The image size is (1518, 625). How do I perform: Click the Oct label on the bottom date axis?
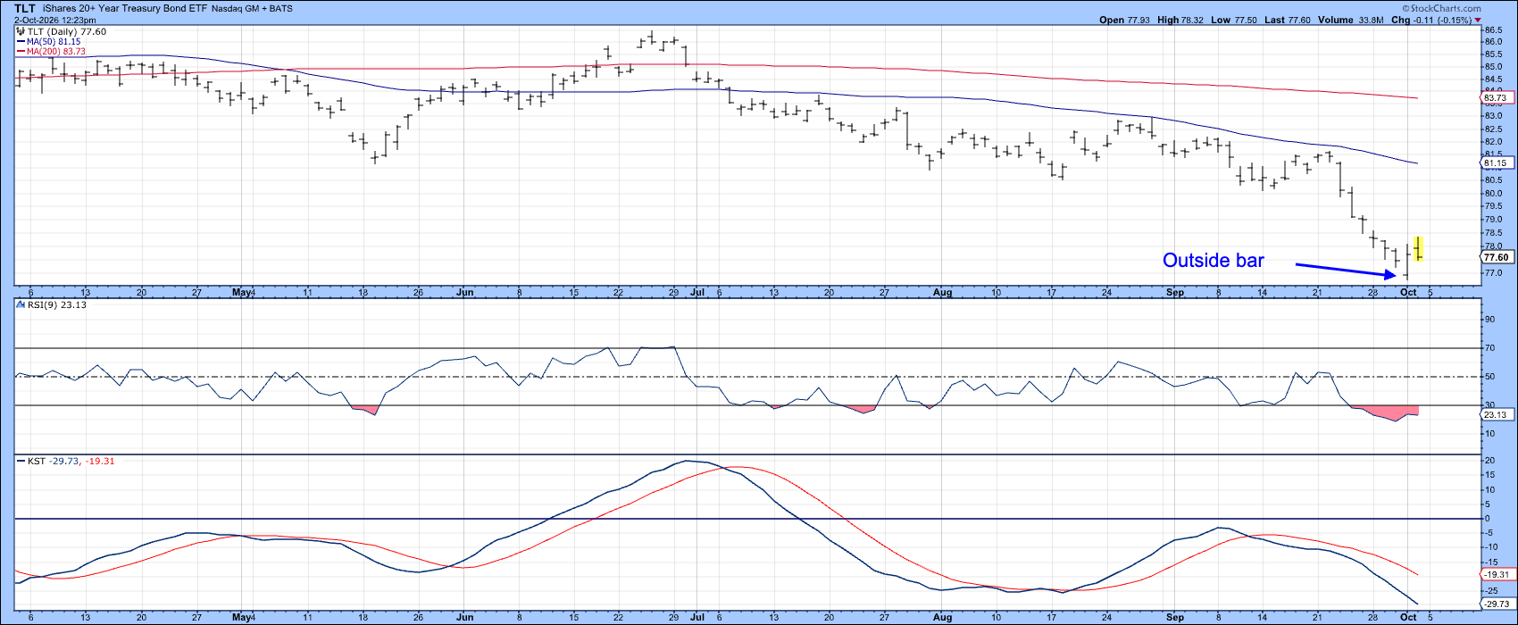click(x=1408, y=618)
